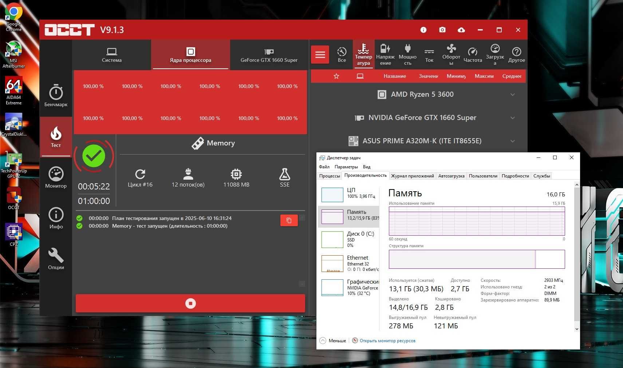Select the Графический процессор performance item
623x368 pixels.
click(x=349, y=287)
